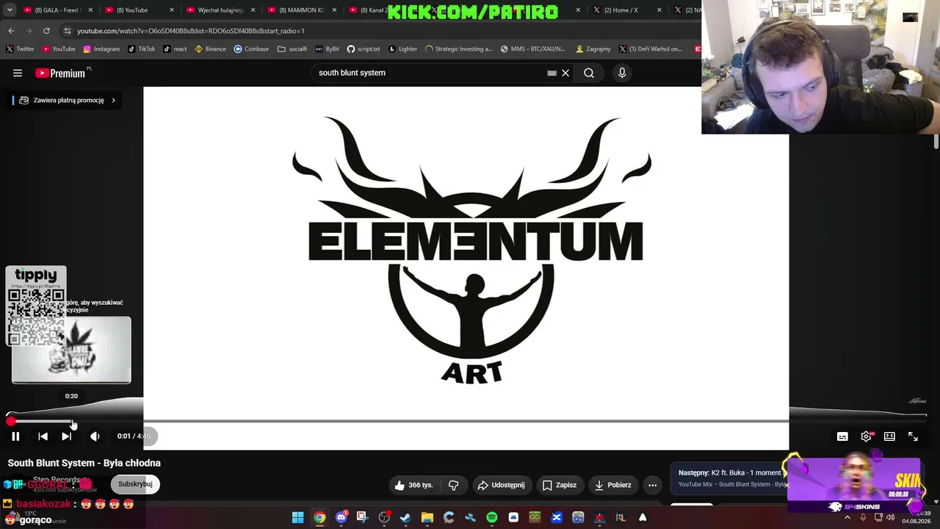This screenshot has width=940, height=529.
Task: Start voice search with microphone
Action: (x=622, y=73)
